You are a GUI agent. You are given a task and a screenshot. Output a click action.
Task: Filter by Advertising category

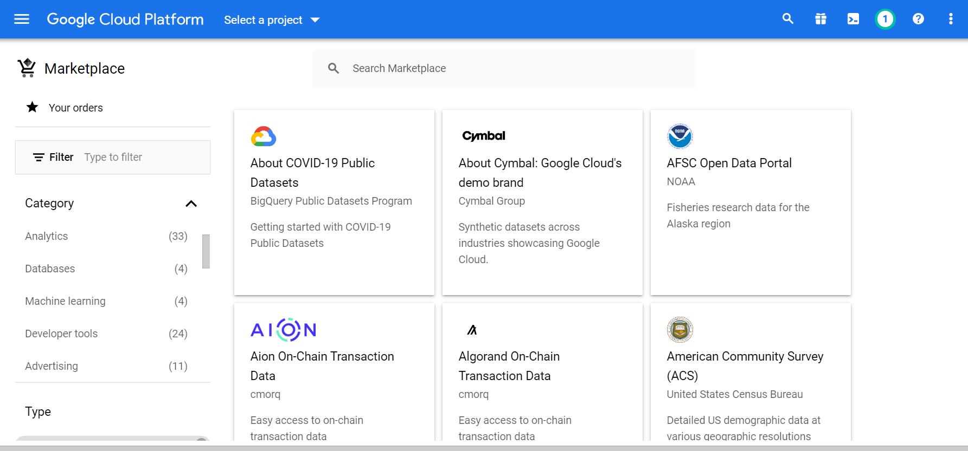pos(106,366)
